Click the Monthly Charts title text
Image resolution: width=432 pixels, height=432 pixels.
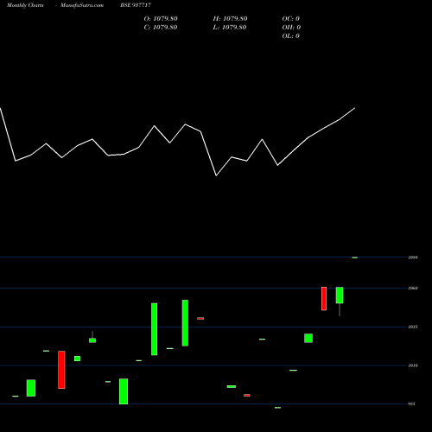(25, 5)
